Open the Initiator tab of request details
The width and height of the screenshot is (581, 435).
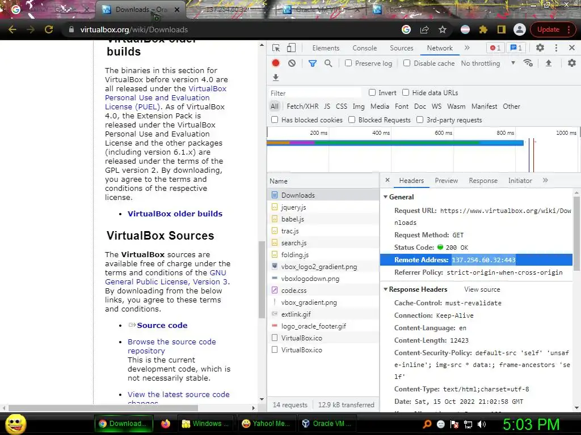click(x=520, y=181)
